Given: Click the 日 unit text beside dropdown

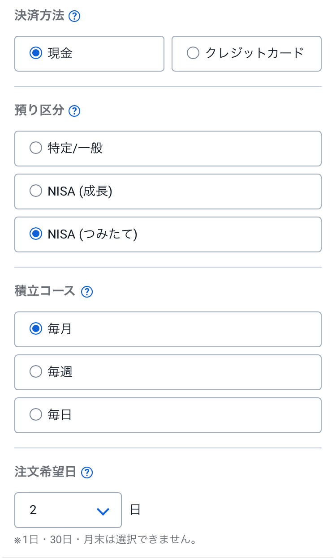Looking at the screenshot, I should (x=135, y=510).
